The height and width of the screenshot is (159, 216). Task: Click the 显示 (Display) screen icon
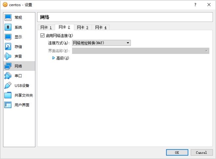tap(8, 37)
